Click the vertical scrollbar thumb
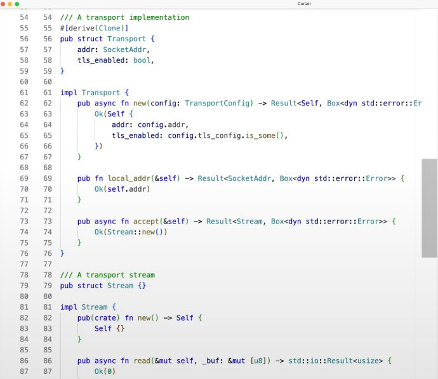The image size is (438, 379). click(x=429, y=208)
